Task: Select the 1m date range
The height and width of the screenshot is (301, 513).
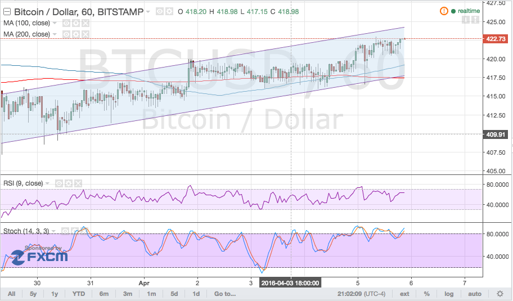Action: tap(151, 294)
